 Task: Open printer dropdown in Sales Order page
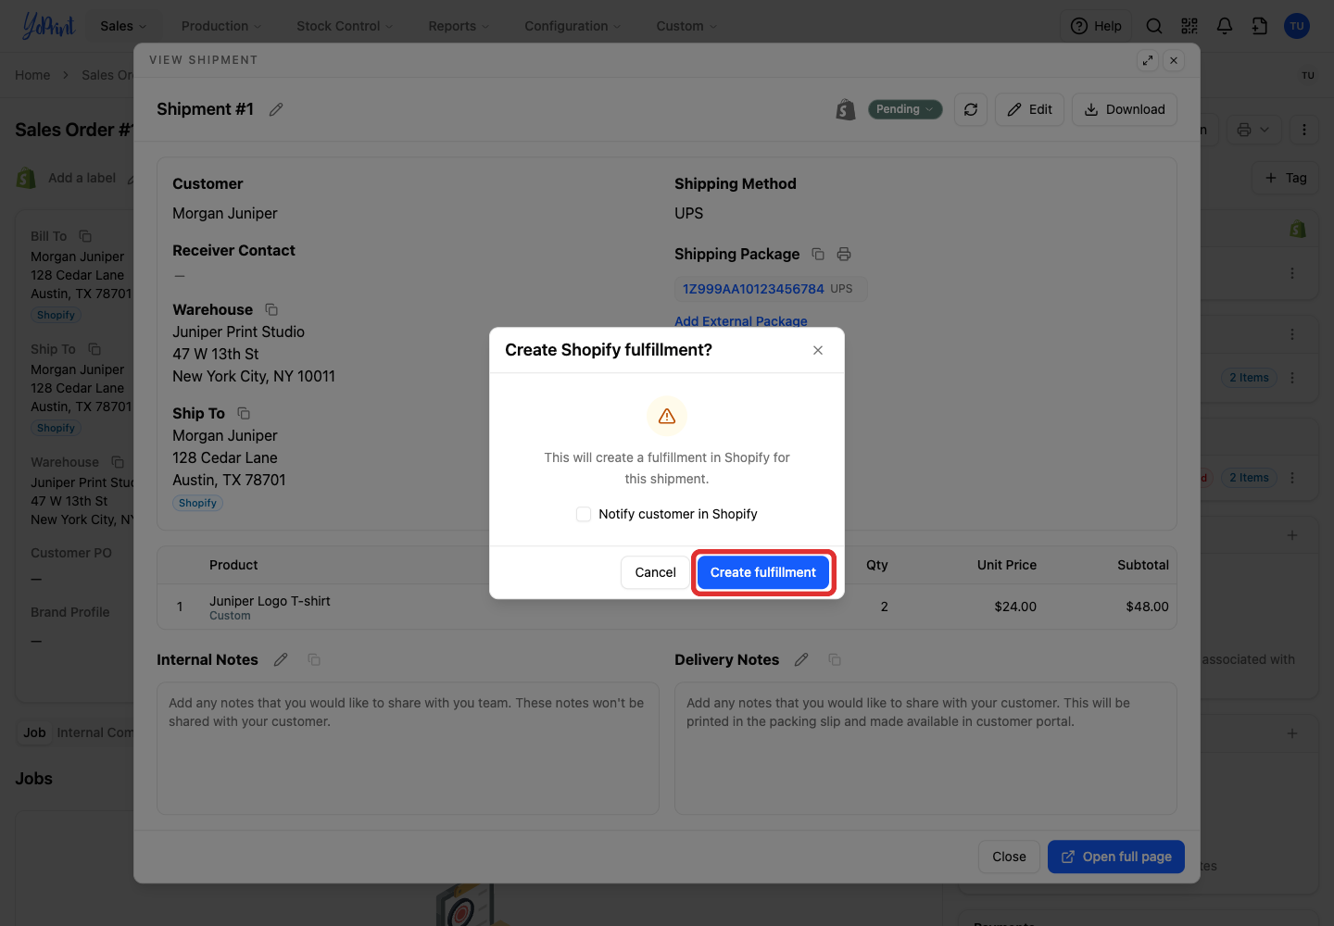1253,130
